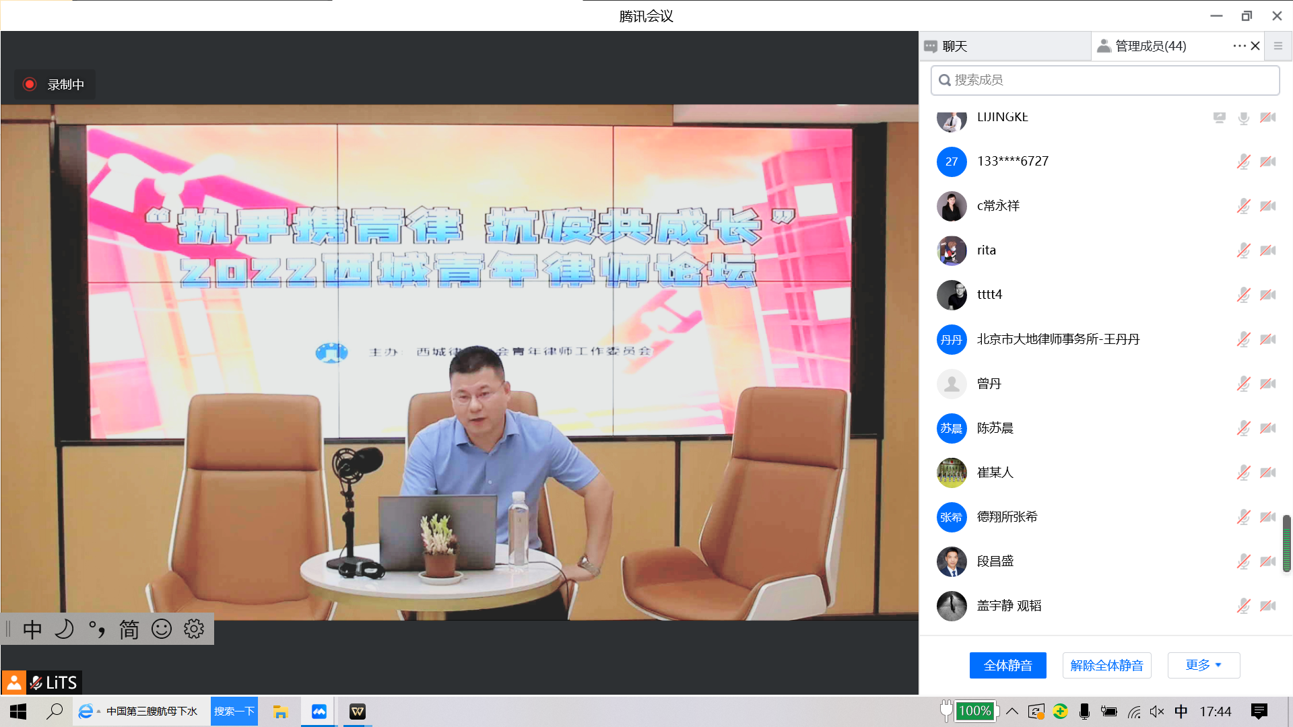Click the recording status indicator

tap(55, 85)
